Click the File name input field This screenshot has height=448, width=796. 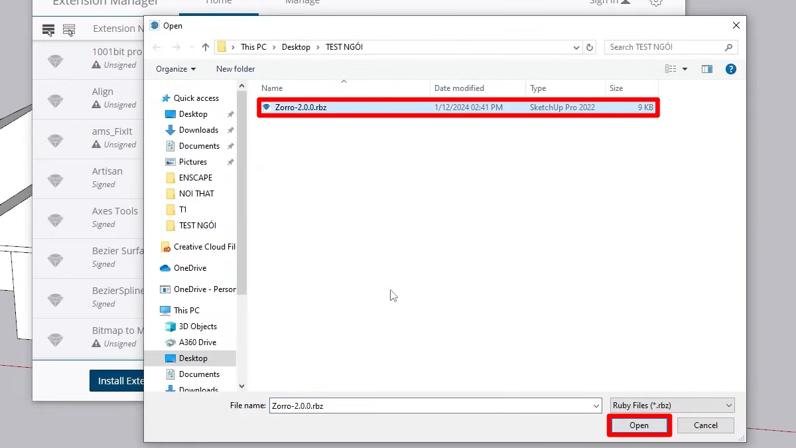pyautogui.click(x=430, y=406)
